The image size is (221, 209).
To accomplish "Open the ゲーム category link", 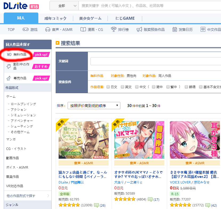I will (x=11, y=97).
